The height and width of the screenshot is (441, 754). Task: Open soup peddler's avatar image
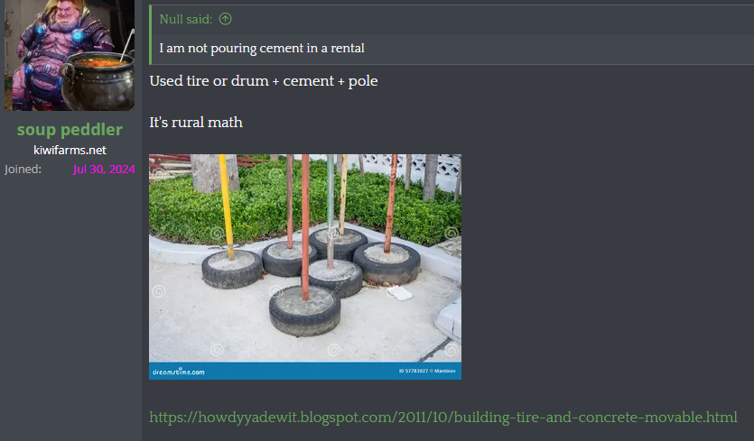[x=70, y=55]
